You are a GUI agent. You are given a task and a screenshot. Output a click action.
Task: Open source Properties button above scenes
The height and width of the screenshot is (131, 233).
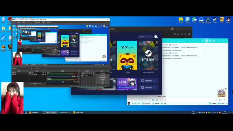tap(33, 68)
